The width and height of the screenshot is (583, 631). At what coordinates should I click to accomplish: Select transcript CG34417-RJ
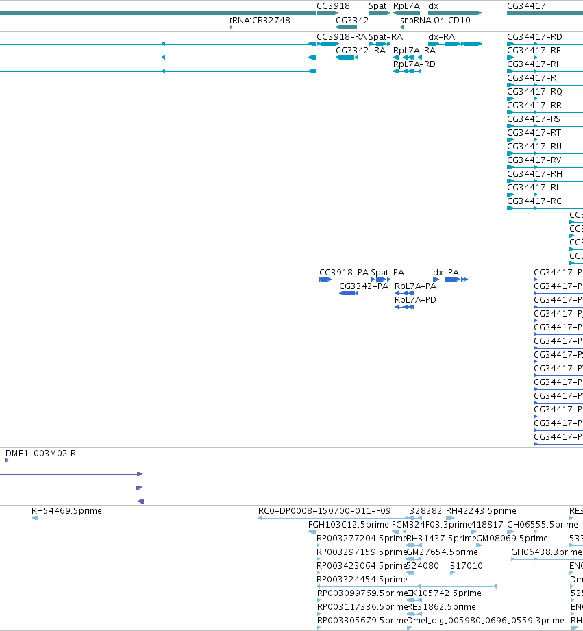pos(533,77)
